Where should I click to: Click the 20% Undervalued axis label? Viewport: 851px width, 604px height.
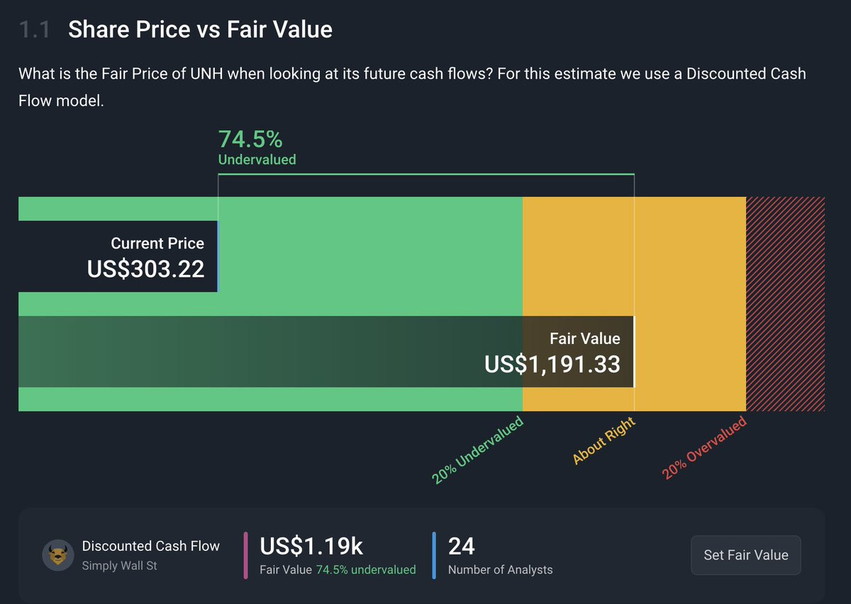point(478,451)
